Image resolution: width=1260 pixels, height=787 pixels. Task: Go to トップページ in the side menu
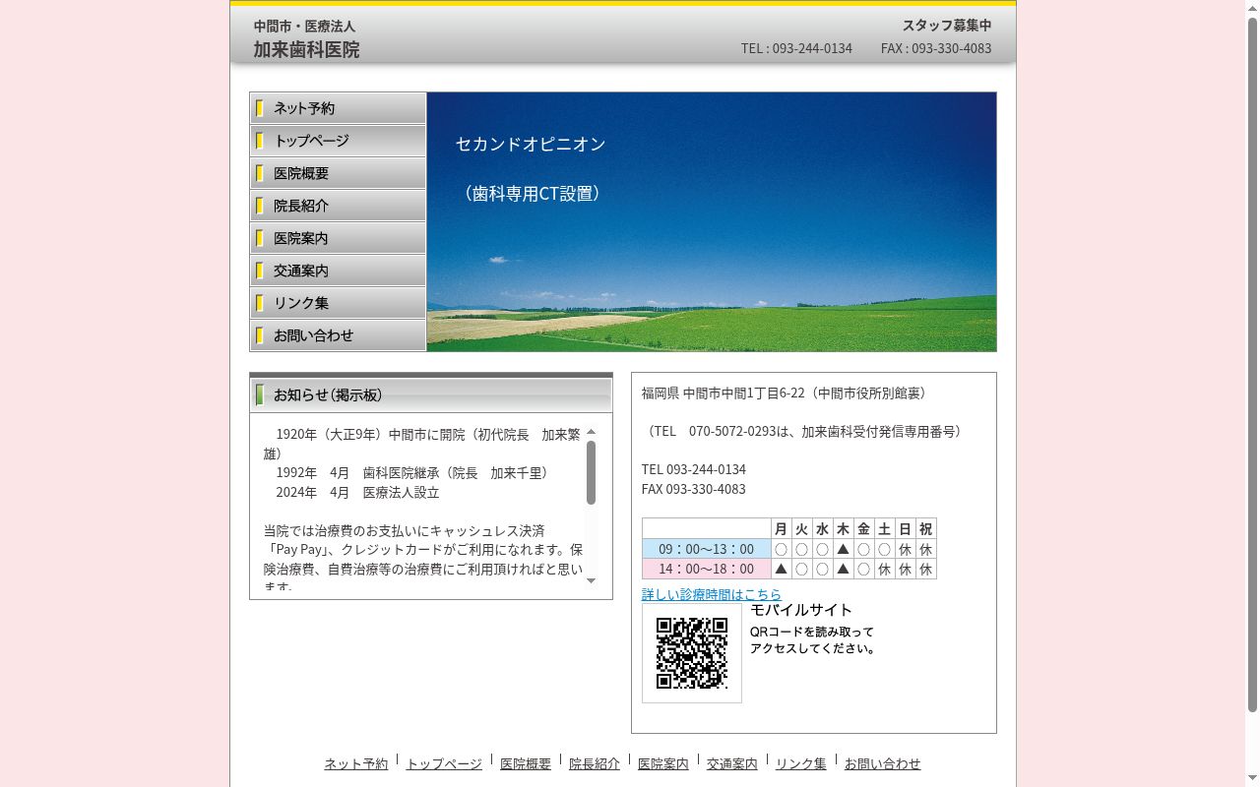[x=338, y=141]
